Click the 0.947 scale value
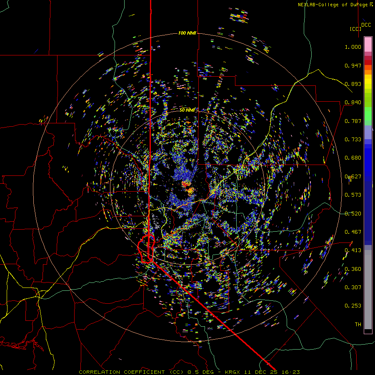This screenshot has height=375, width=375. (353, 65)
